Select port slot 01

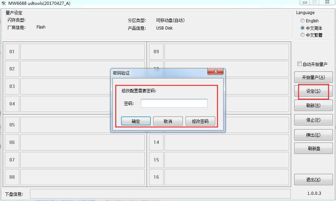pos(12,52)
